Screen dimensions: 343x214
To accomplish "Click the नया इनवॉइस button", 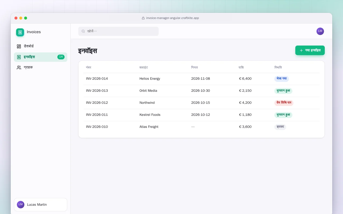I will (310, 50).
